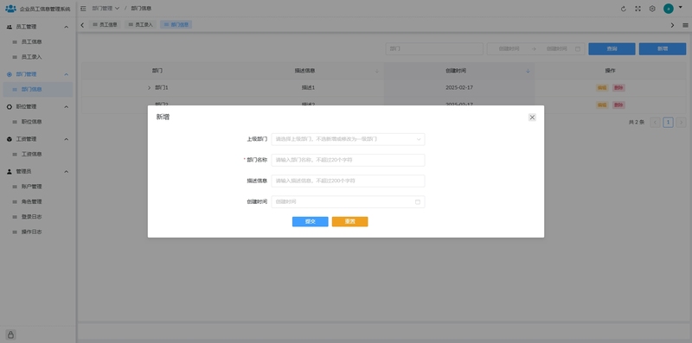
Task: Click the orange 重置 button
Action: [350, 222]
